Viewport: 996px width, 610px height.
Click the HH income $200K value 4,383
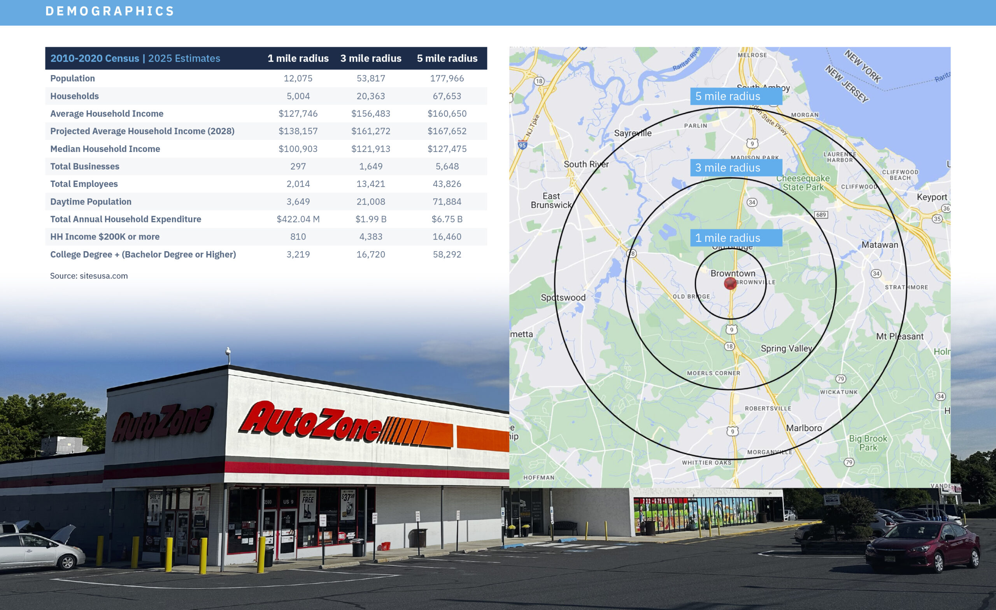[x=371, y=237]
